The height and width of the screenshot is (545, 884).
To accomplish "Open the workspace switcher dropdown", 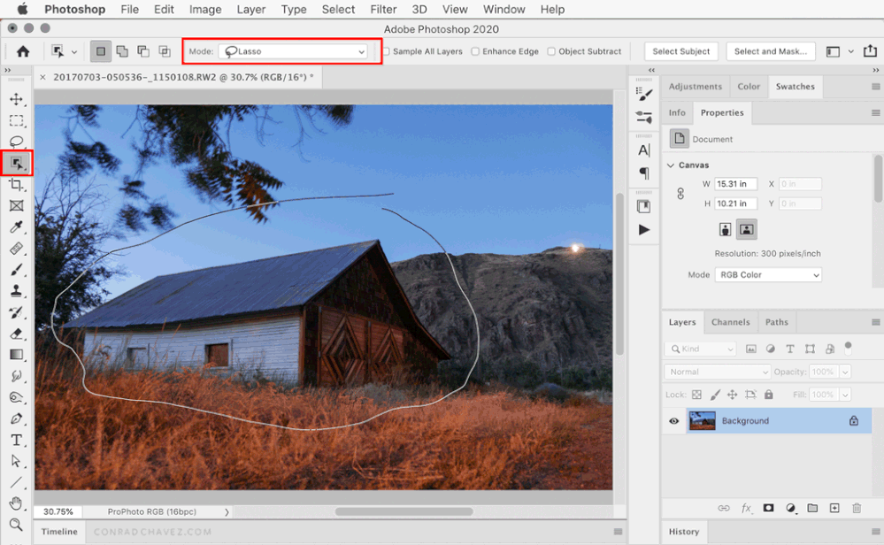I will [850, 51].
